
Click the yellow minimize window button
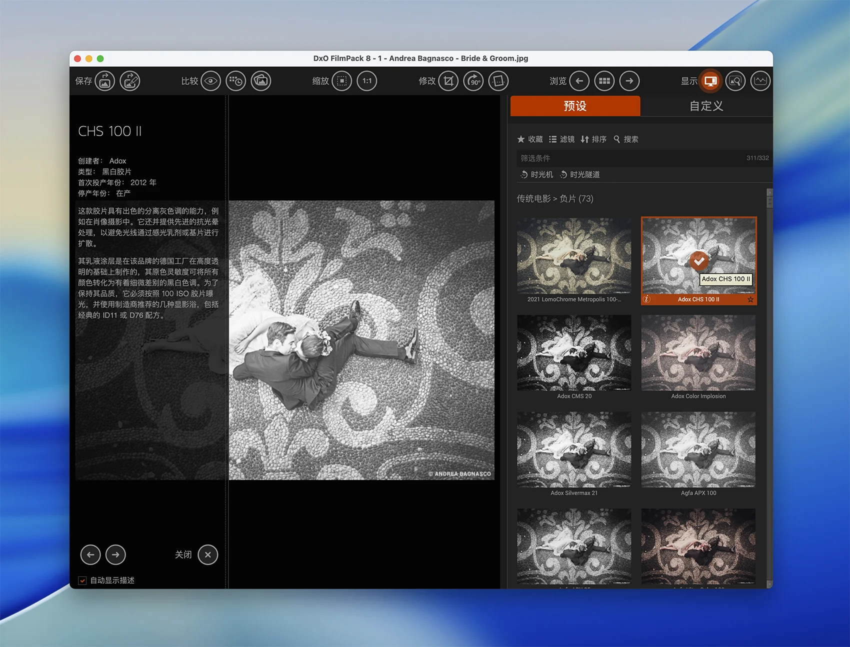tap(89, 58)
